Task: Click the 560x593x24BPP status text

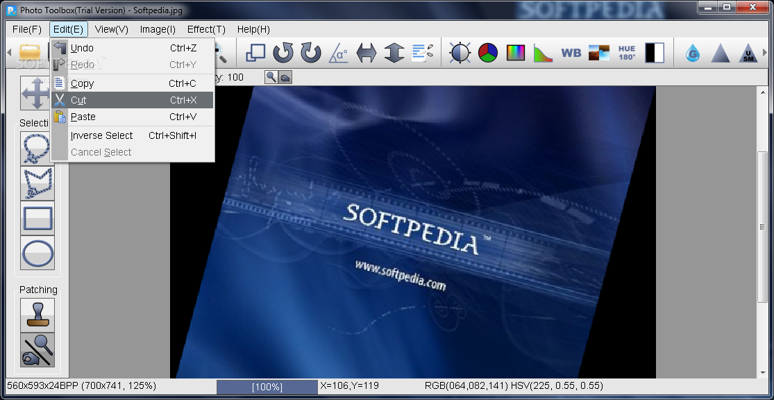Action: point(81,385)
